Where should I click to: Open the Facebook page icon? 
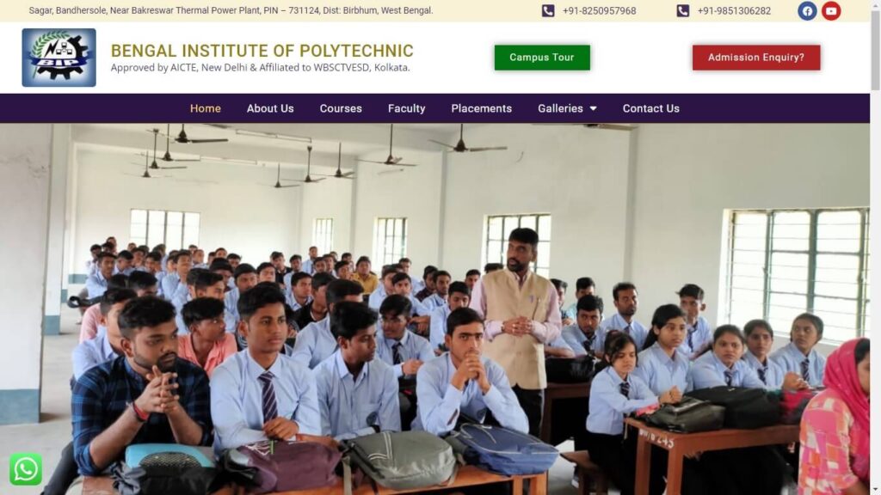(807, 10)
